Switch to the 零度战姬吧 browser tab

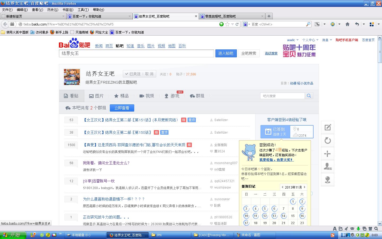[232, 16]
